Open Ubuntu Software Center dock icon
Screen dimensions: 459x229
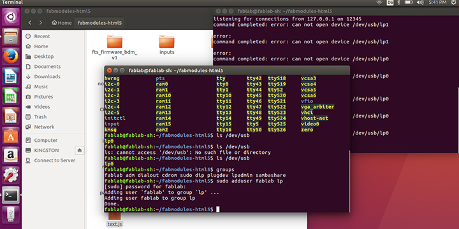coord(11,136)
